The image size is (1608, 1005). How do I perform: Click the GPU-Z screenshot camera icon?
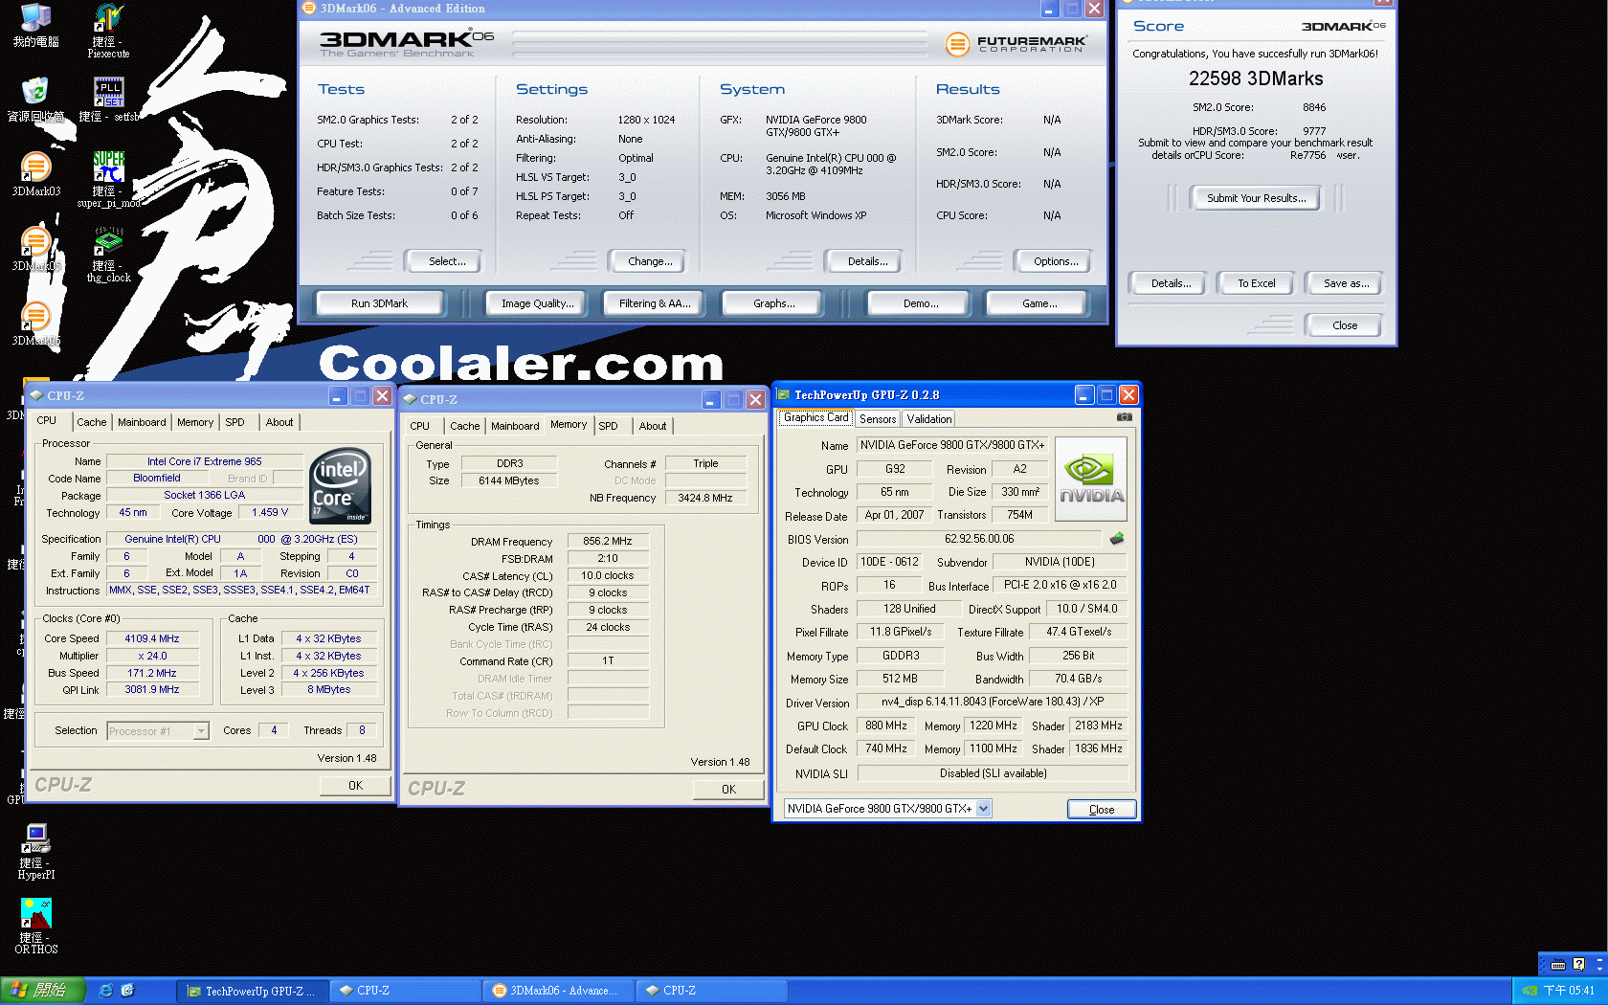tap(1125, 417)
